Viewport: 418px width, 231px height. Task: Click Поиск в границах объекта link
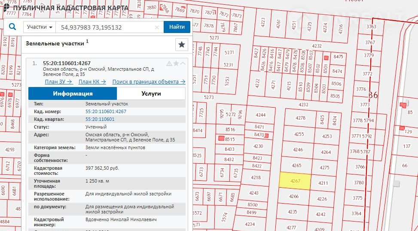click(149, 81)
